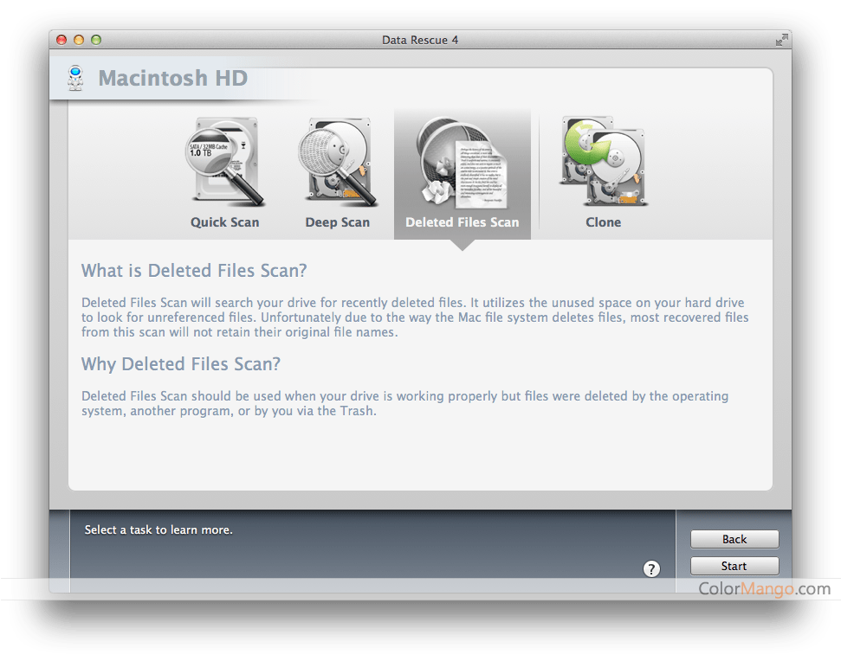
Task: Switch to the Deep Scan label
Action: click(337, 222)
